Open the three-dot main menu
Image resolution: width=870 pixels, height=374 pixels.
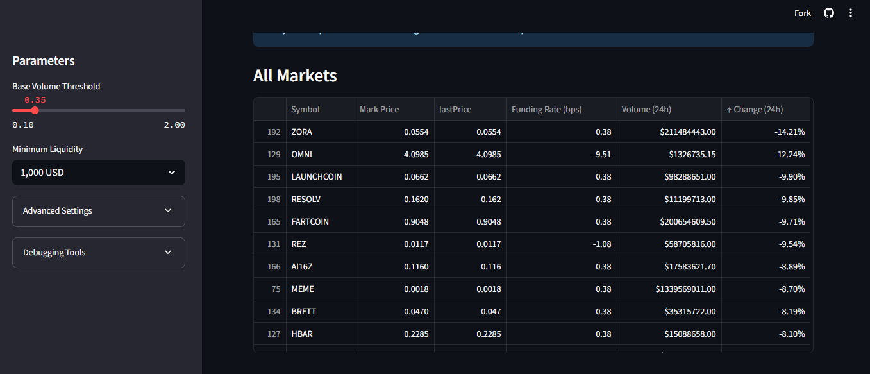pos(851,13)
